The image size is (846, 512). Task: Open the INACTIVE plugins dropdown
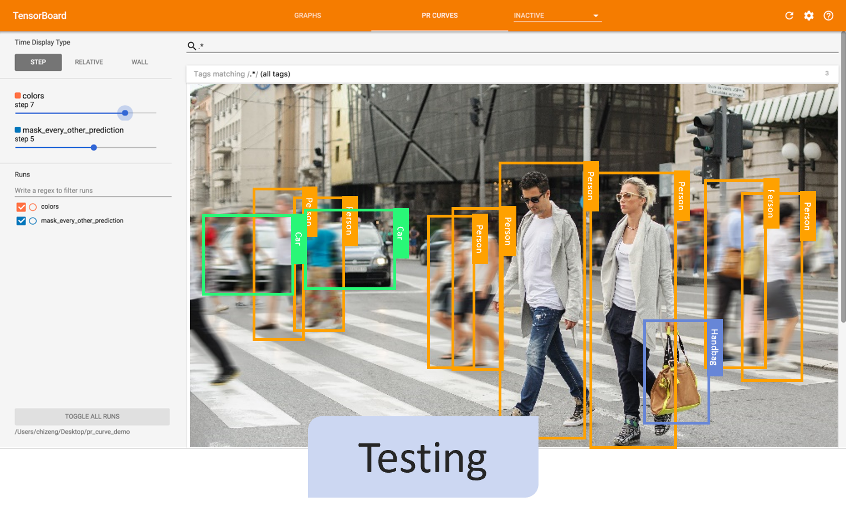pos(557,15)
